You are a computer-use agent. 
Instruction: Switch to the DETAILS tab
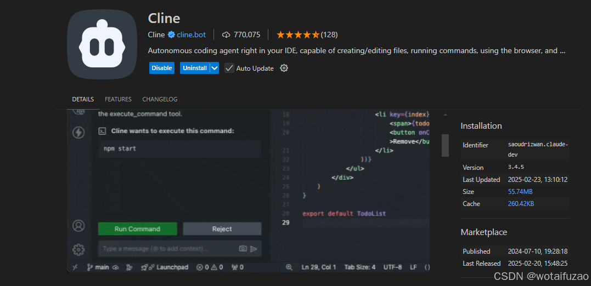[83, 99]
